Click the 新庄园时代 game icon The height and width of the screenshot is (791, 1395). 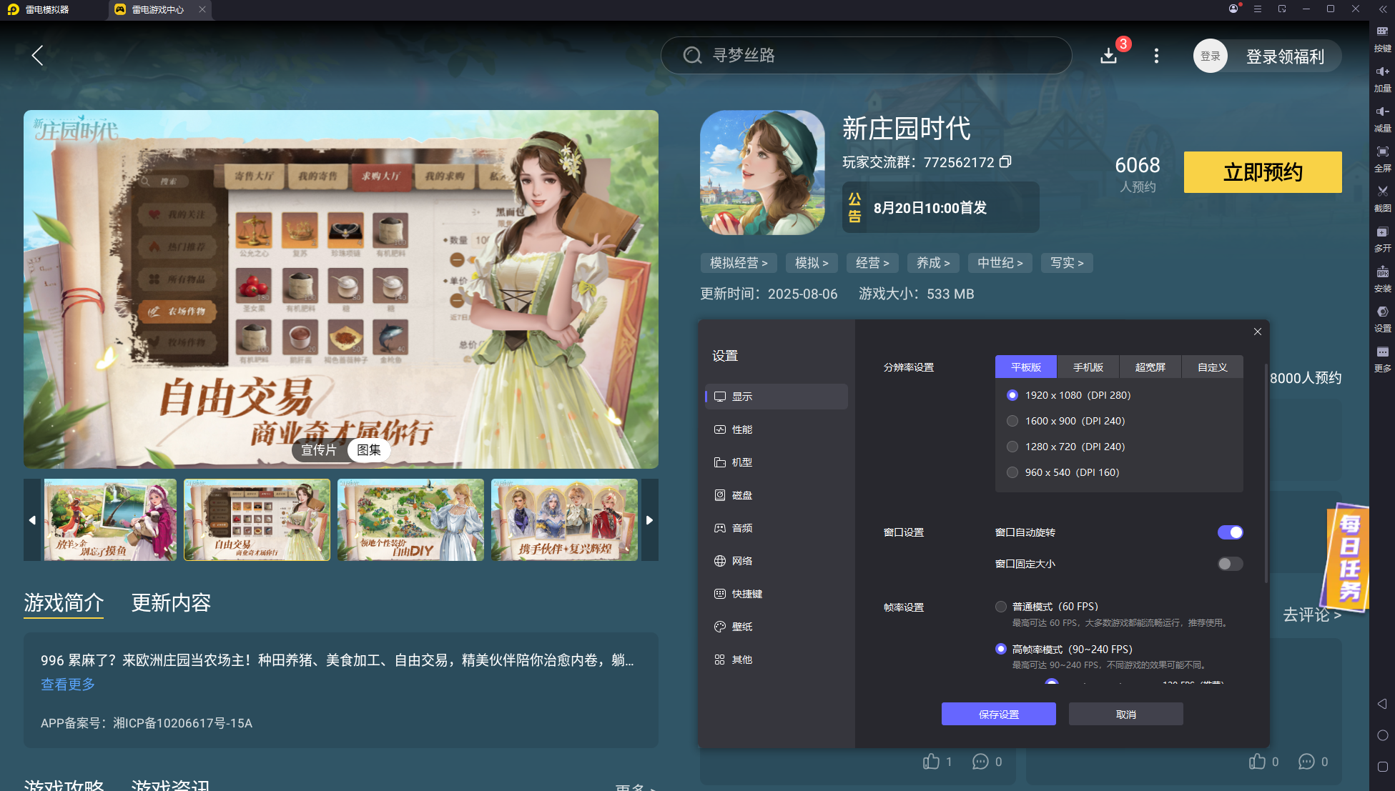[x=762, y=172]
